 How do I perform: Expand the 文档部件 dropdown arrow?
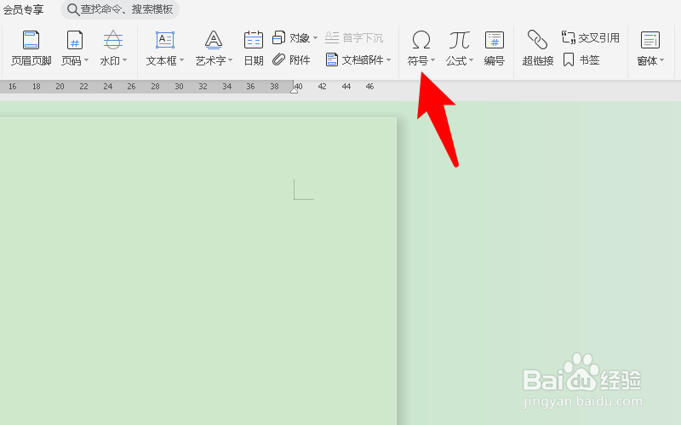(x=388, y=59)
